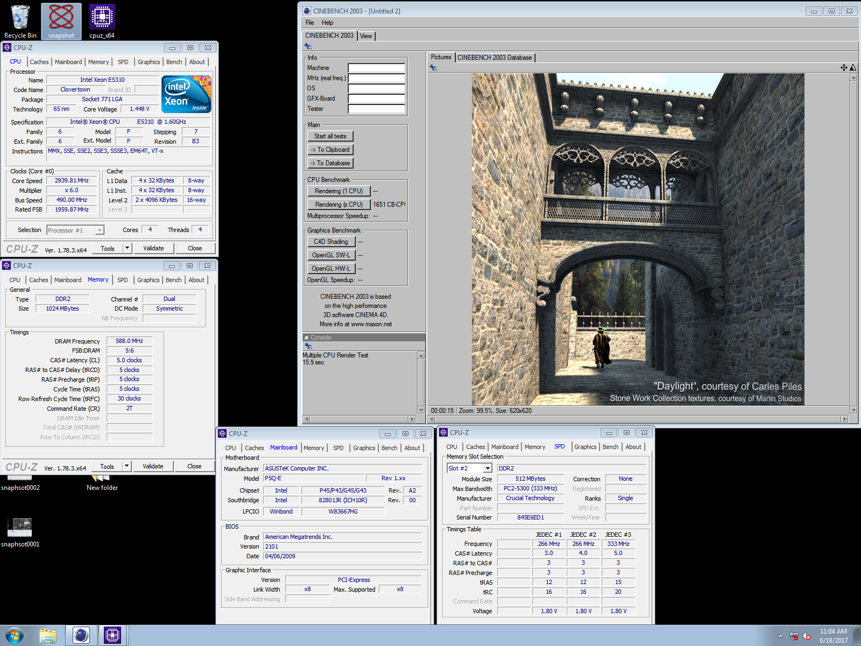The image size is (861, 646).
Task: Click the console vertical scrollbar up arrow
Action: click(x=421, y=355)
